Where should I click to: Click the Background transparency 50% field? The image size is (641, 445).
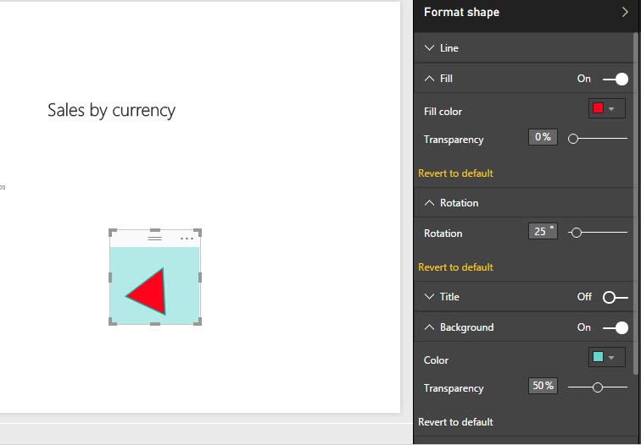pyautogui.click(x=543, y=386)
